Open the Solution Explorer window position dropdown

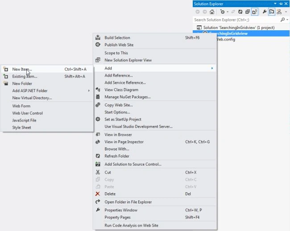click(275, 4)
